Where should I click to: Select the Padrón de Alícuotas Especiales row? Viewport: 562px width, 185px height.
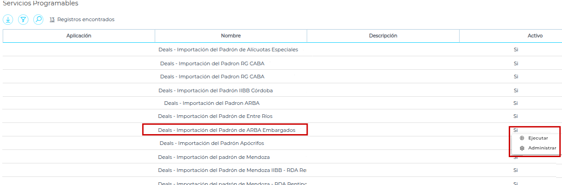[228, 50]
